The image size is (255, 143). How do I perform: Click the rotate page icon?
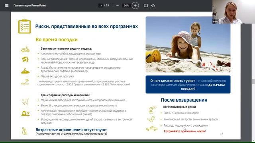click(x=153, y=6)
